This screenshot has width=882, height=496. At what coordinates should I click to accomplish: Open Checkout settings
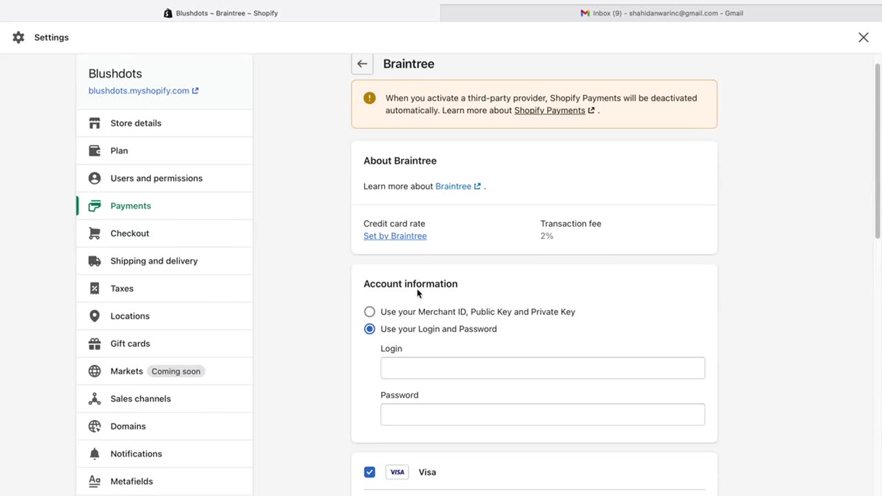(x=165, y=233)
